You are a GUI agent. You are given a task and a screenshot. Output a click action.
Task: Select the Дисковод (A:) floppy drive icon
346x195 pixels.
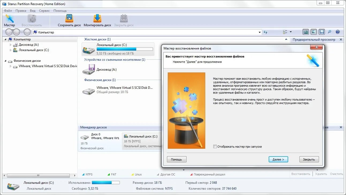[x=89, y=70]
